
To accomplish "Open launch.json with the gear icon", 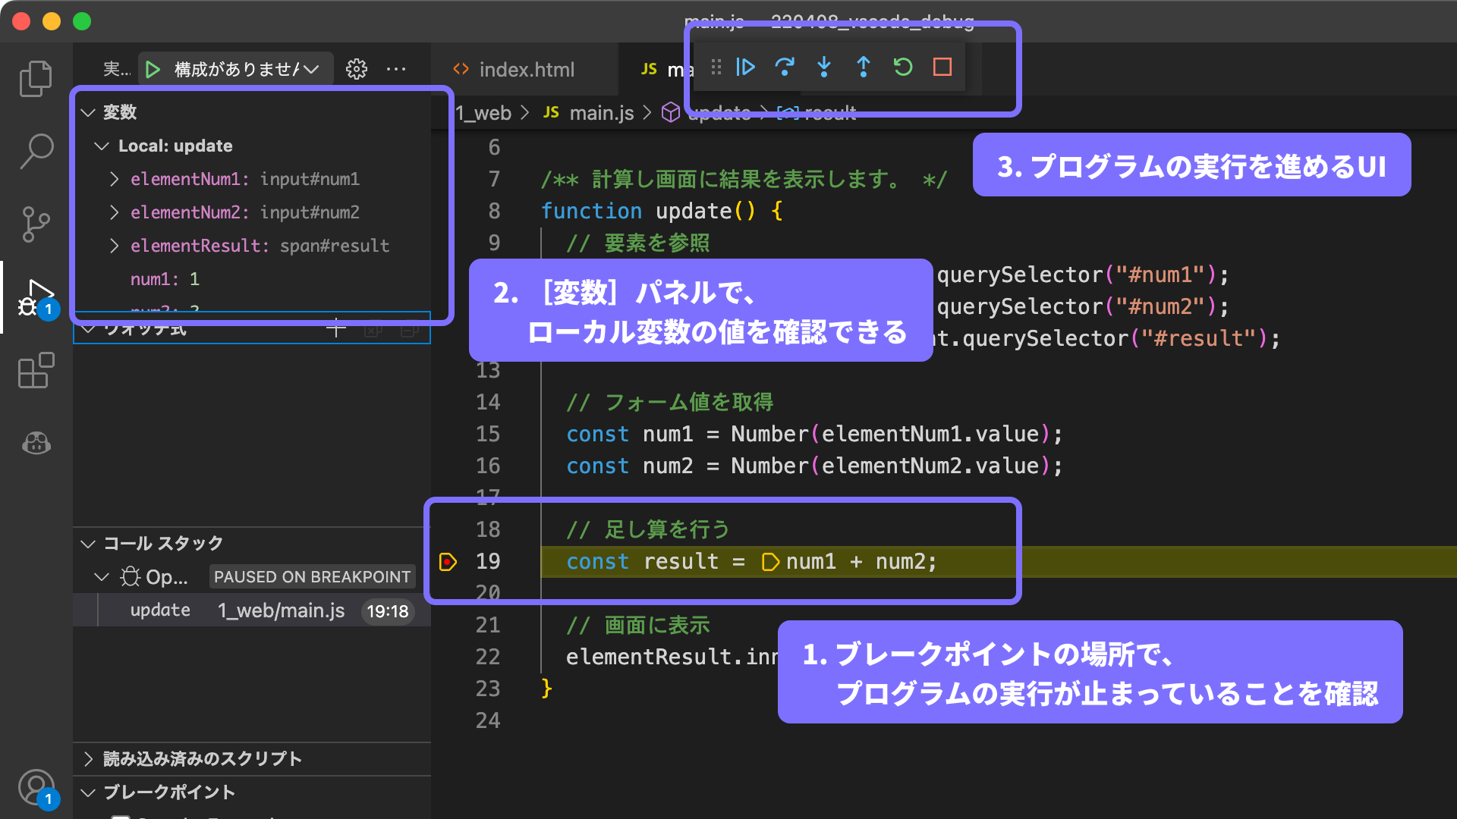I will point(357,70).
